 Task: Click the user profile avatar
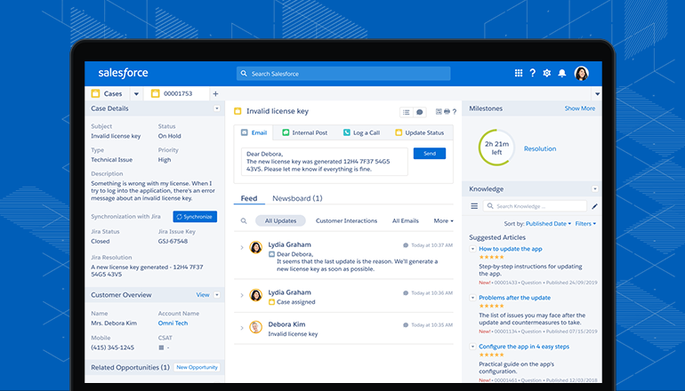[582, 74]
